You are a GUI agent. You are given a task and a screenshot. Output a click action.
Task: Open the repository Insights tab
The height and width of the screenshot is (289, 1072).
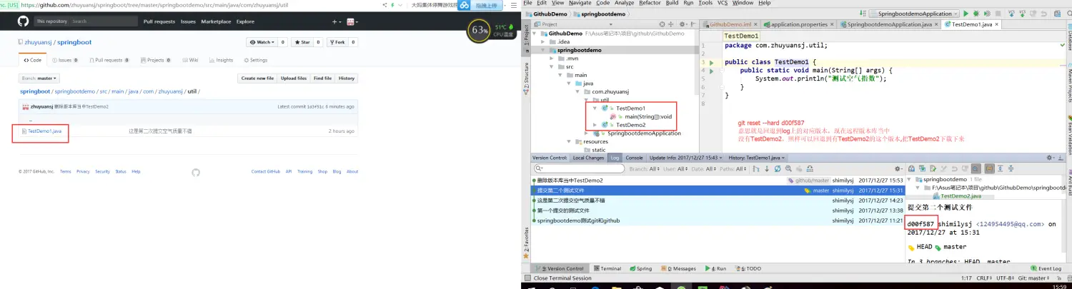click(x=222, y=61)
